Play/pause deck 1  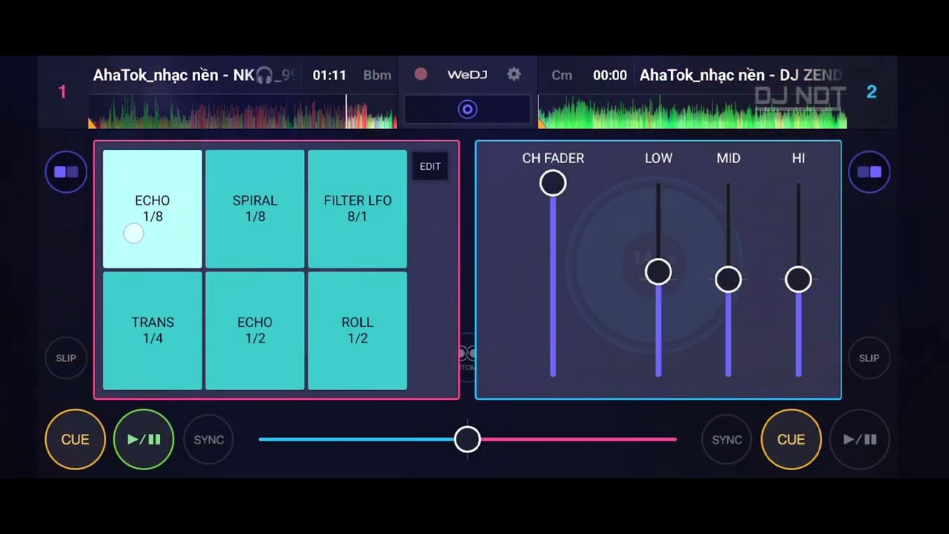pos(144,440)
